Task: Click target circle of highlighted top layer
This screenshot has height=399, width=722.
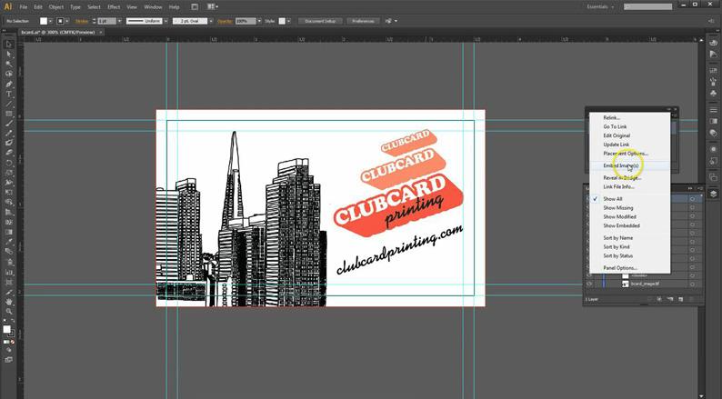Action: click(x=692, y=199)
